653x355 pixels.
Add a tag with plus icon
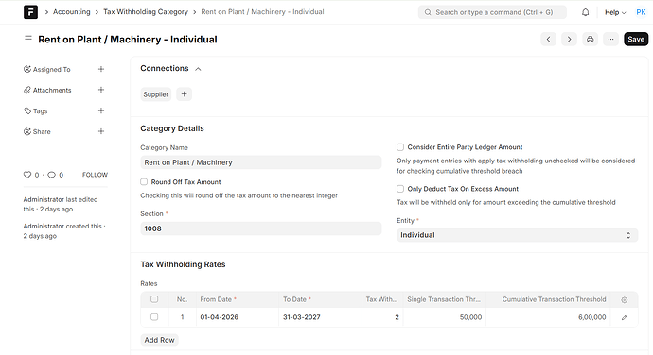[x=100, y=110]
